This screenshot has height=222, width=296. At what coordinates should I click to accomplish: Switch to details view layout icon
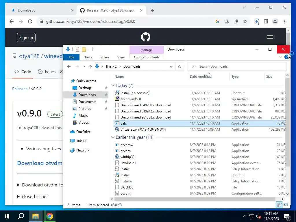[280, 205]
